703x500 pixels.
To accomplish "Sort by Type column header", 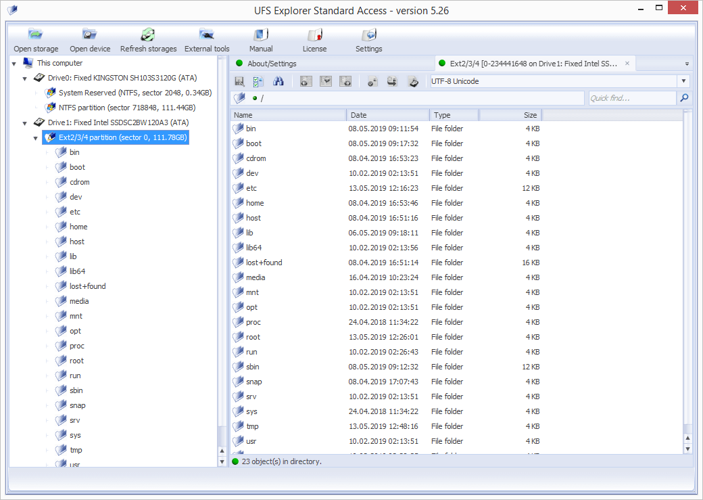I will point(454,115).
